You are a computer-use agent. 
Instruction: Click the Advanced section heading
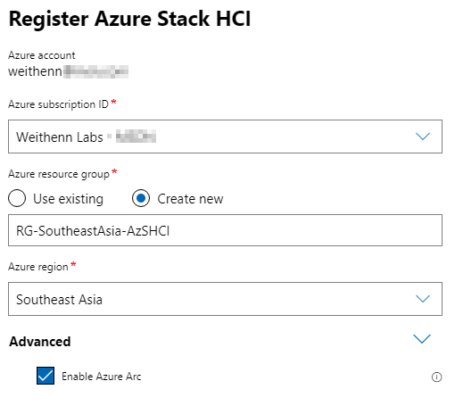pos(40,342)
